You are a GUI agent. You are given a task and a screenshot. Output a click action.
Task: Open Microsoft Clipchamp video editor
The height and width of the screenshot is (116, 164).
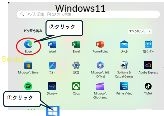tap(100, 86)
